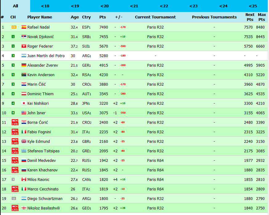This screenshot has width=269, height=215.
Task: Switch to the <18 age filter tab
Action: 45,6
